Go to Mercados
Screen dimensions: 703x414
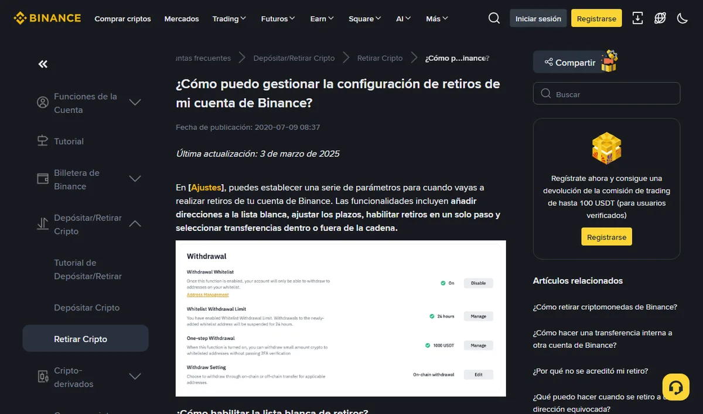[x=182, y=19]
